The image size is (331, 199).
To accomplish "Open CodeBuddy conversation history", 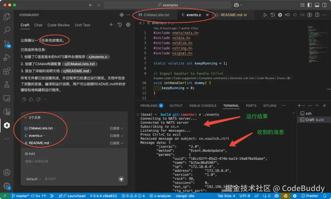I will coord(120,25).
